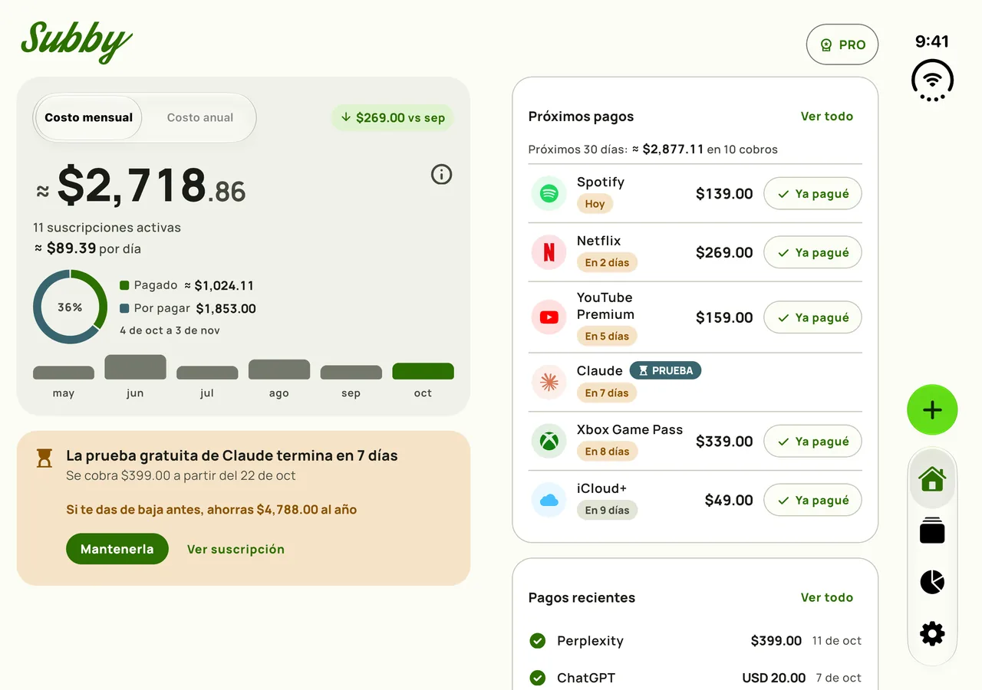
Task: Click the Perplexity paid checkmark icon
Action: (x=537, y=641)
